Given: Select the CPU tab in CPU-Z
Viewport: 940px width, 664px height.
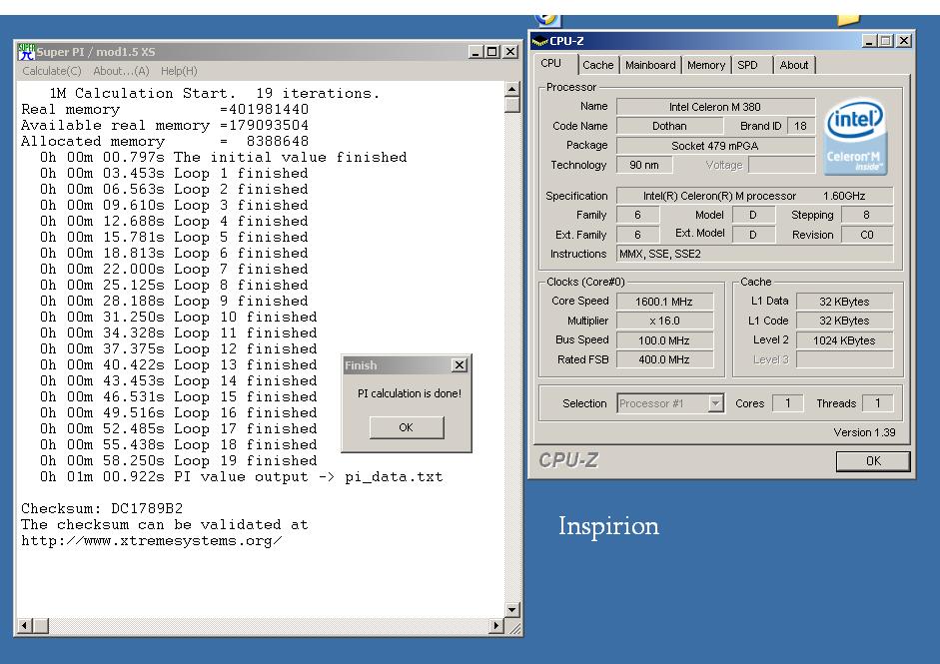Looking at the screenshot, I should tap(551, 63).
